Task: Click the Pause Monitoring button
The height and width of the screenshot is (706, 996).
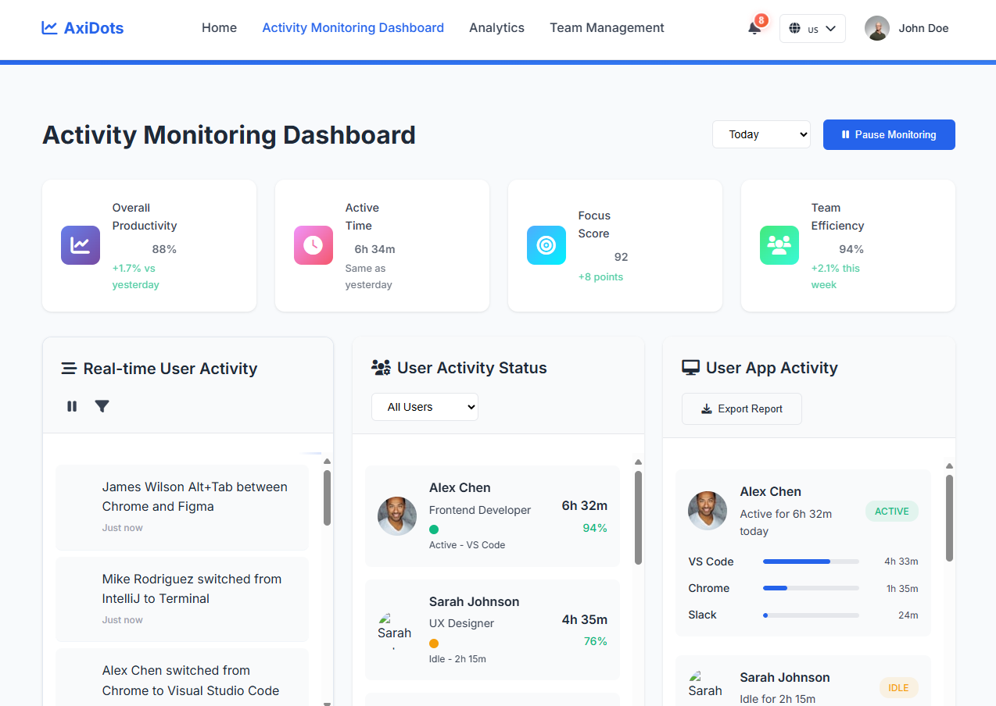Action: [888, 134]
